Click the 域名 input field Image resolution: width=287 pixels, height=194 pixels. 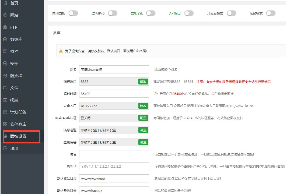pyautogui.click(x=114, y=154)
